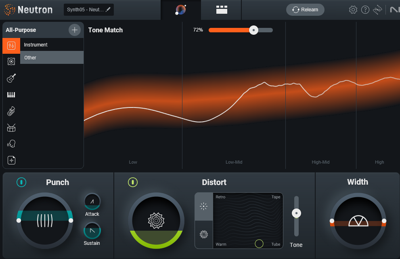This screenshot has height=259, width=400.
Task: Click the Low band label
Action: pos(133,162)
